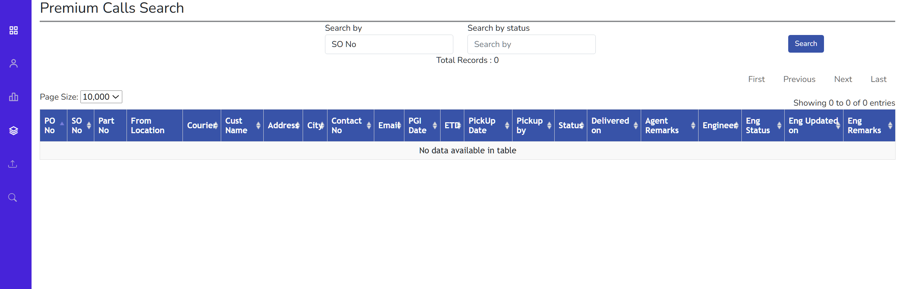Focus the SO No search input
The height and width of the screenshot is (289, 897).
pyautogui.click(x=389, y=44)
